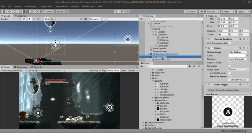Collapse the Merchant folder

tap(153, 100)
